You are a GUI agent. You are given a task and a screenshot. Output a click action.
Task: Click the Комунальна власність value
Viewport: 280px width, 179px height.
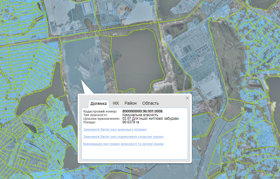click(x=140, y=115)
